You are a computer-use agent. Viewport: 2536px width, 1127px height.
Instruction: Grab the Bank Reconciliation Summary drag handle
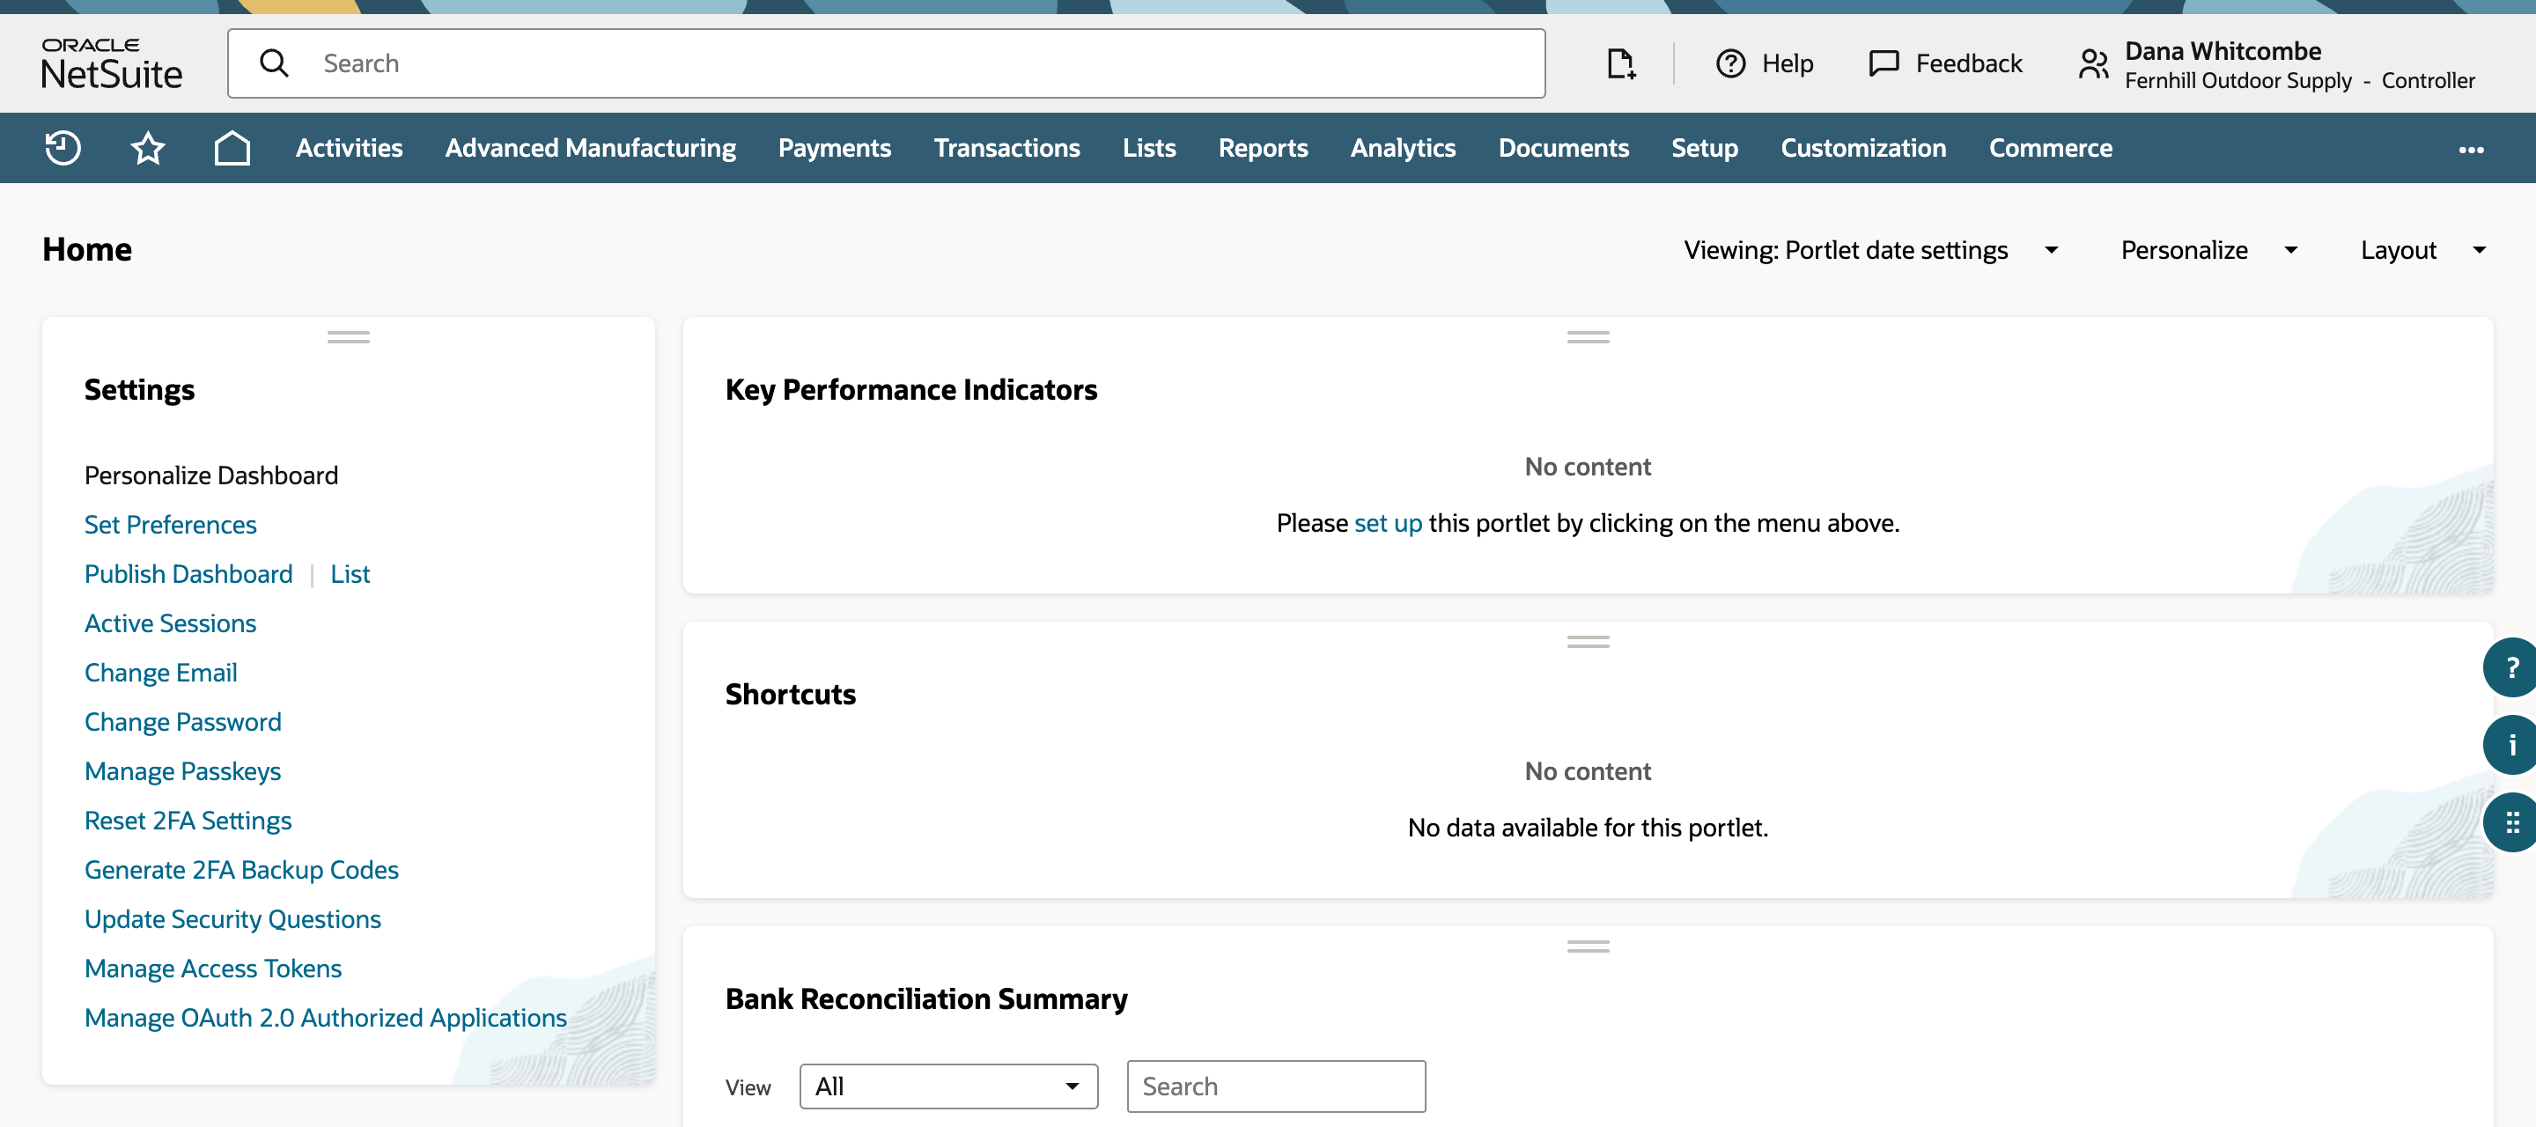click(1588, 947)
